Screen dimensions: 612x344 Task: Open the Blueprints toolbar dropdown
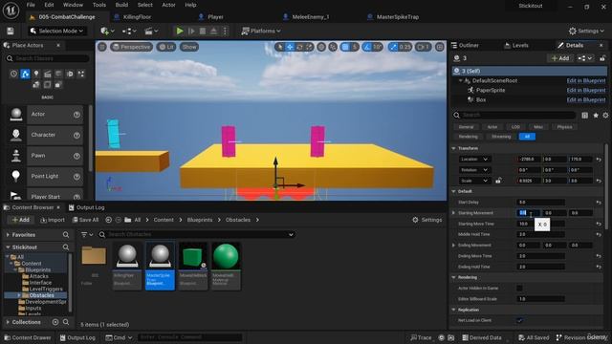(129, 31)
